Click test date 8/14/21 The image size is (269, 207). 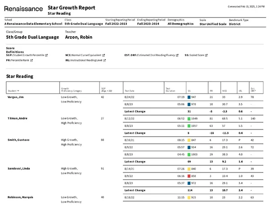pos(130,169)
